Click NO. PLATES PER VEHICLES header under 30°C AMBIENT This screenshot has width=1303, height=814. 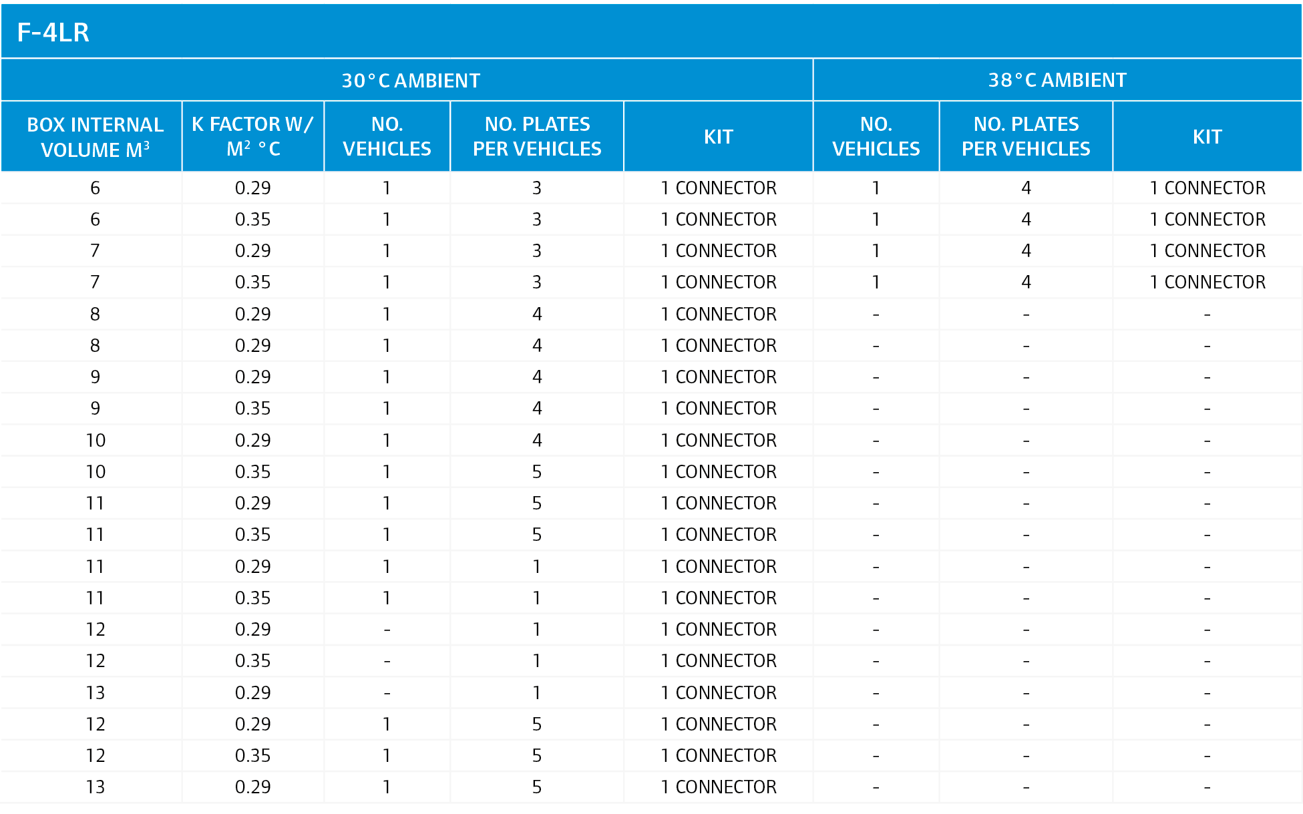point(537,136)
